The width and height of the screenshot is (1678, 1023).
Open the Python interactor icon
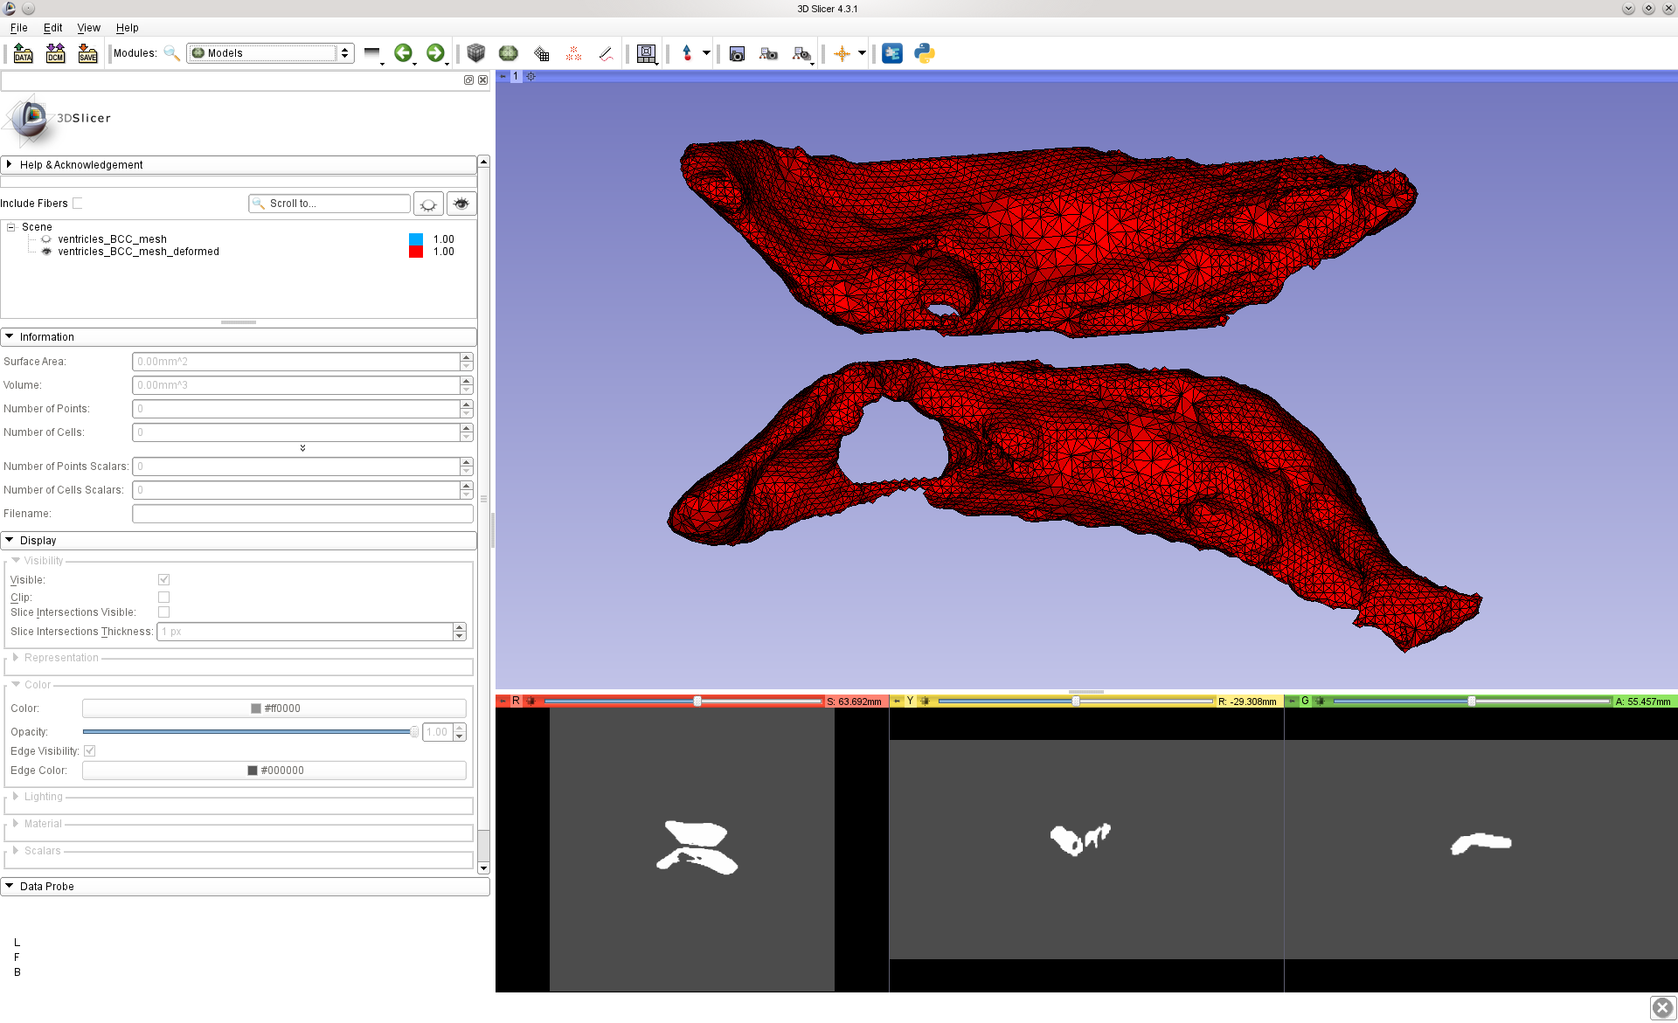(x=924, y=53)
